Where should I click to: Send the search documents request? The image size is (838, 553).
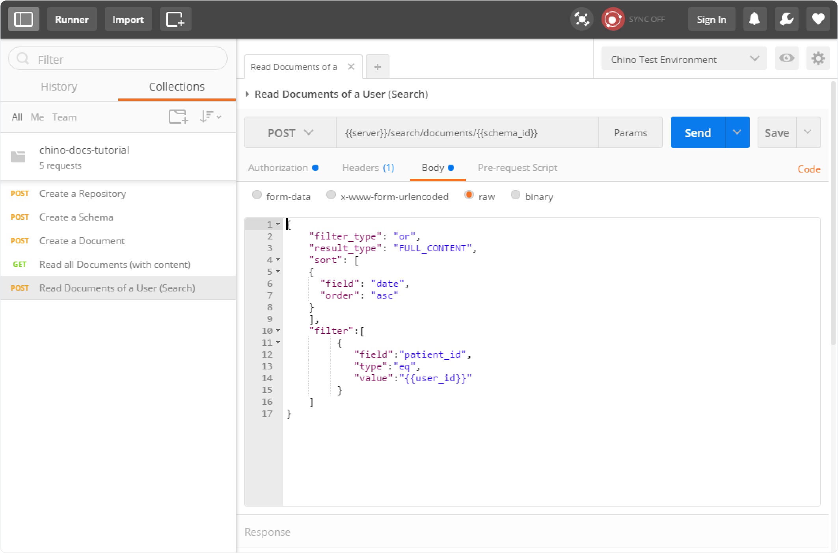[x=697, y=132]
